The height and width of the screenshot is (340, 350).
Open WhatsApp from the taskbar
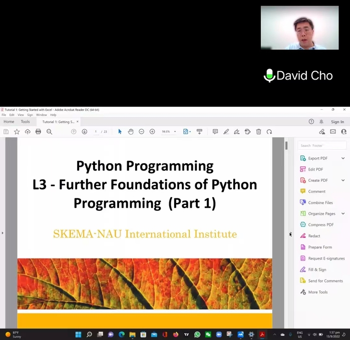tap(197, 334)
